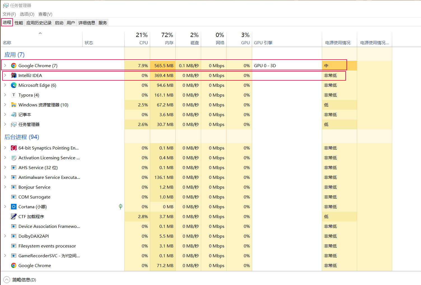The width and height of the screenshot is (421, 285).
Task: Select the 进程 tab
Action: (7, 22)
